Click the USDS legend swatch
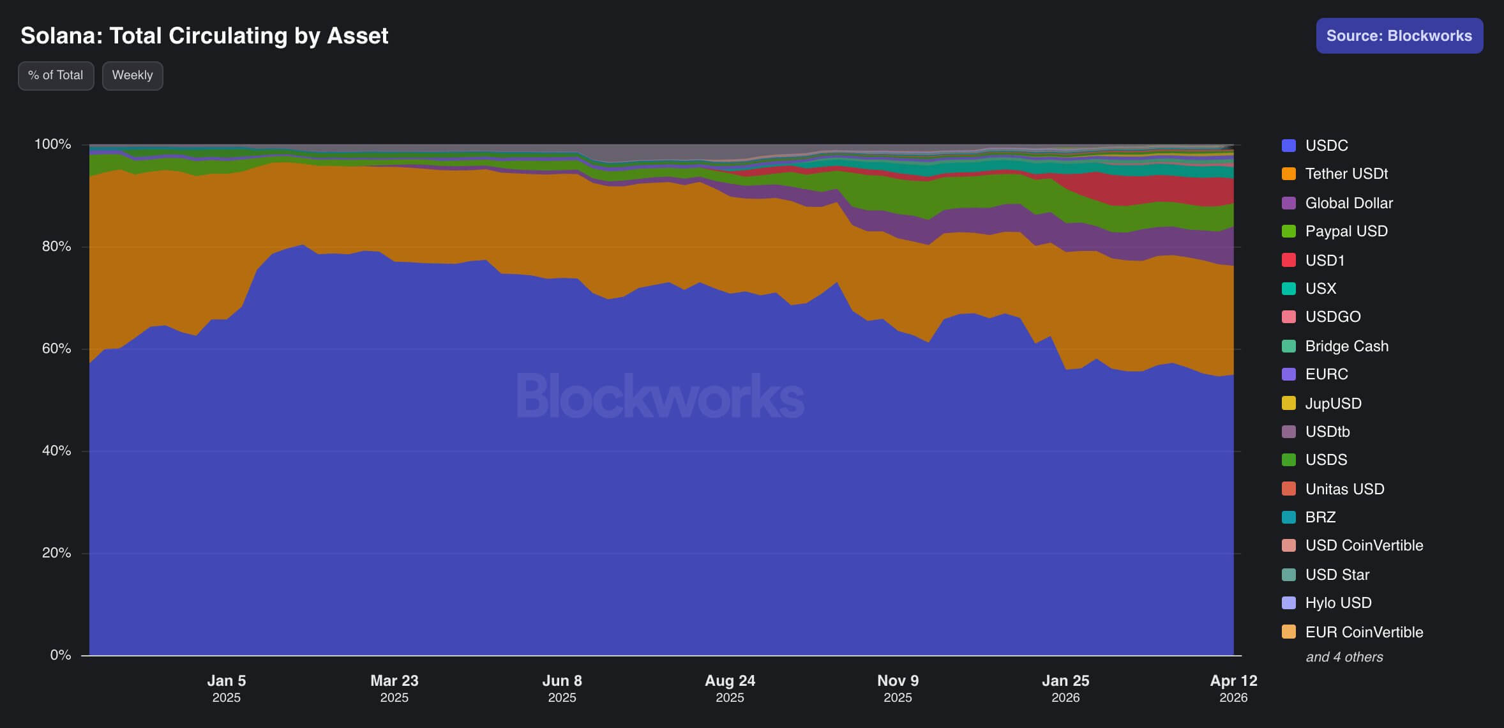This screenshot has width=1504, height=728. (x=1288, y=460)
